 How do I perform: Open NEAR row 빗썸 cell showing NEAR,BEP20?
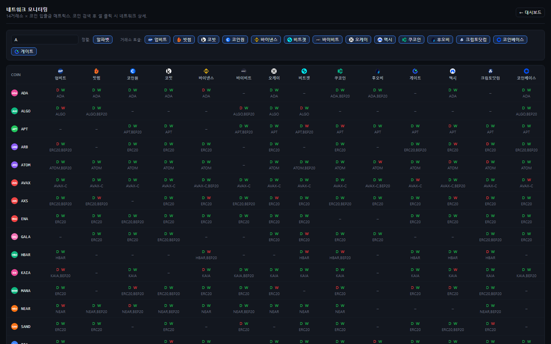pyautogui.click(x=96, y=309)
